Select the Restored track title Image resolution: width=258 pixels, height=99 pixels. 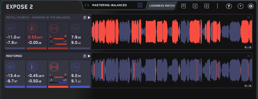click(x=14, y=56)
